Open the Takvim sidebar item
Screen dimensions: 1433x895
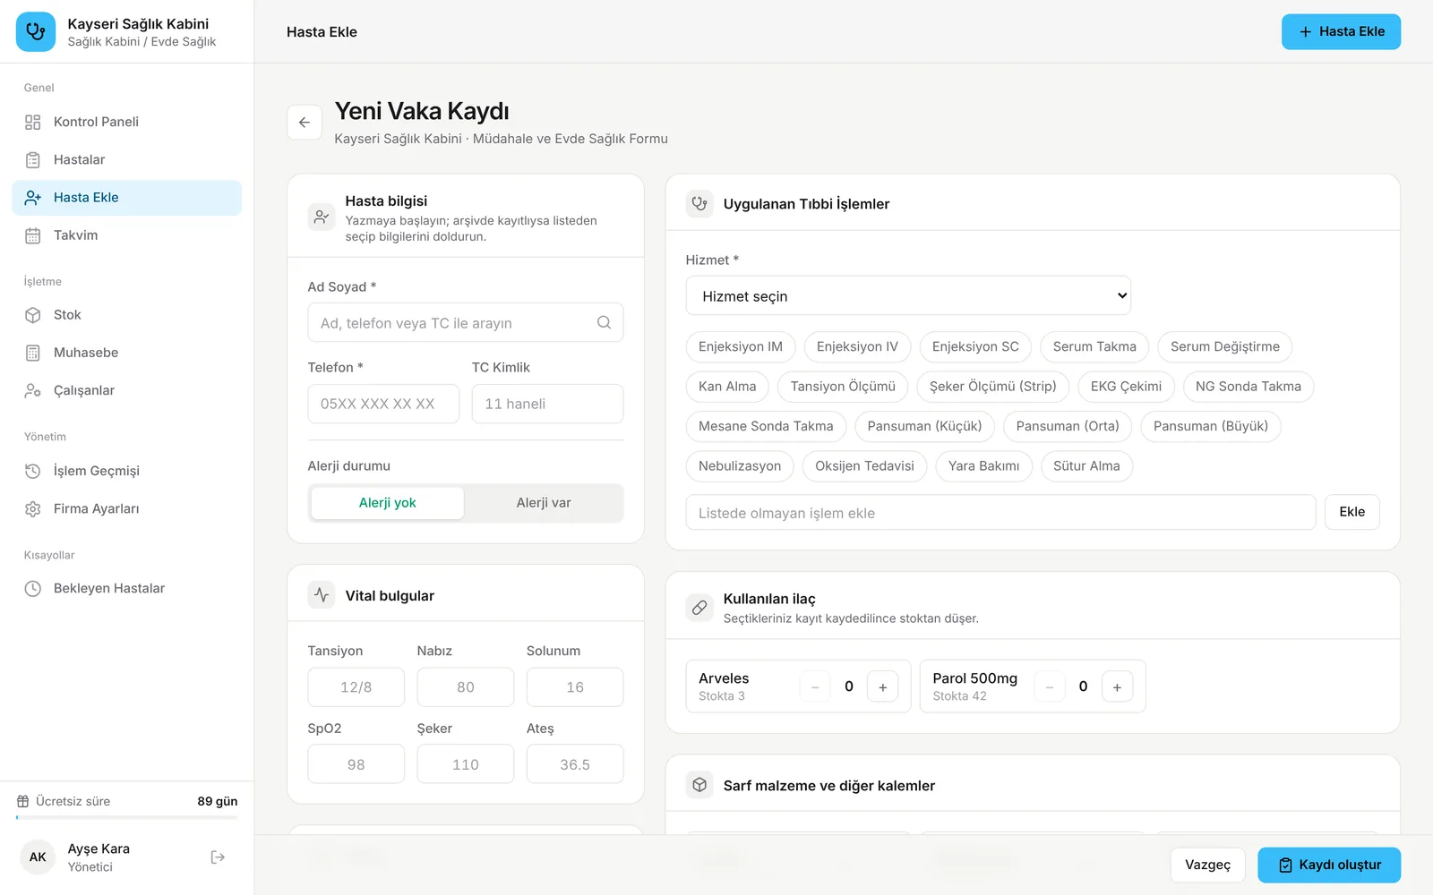tap(127, 235)
